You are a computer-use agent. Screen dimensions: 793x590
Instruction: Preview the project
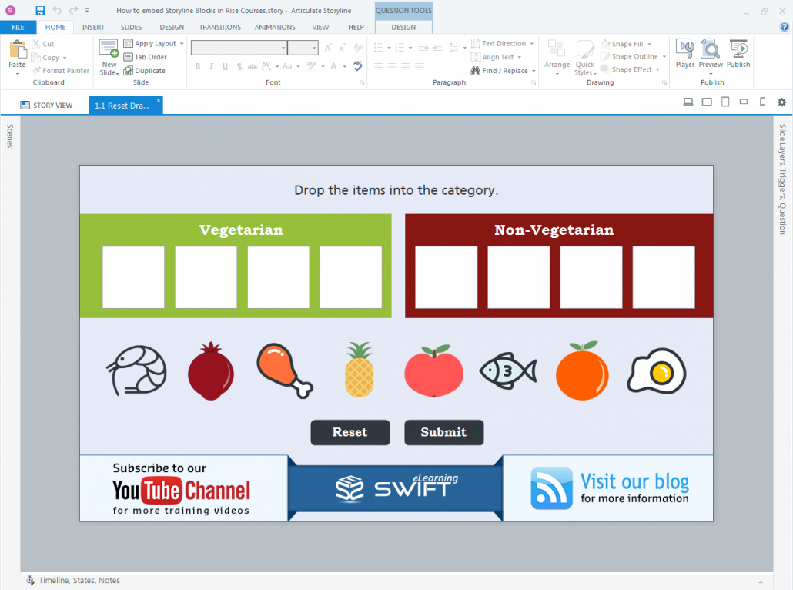[x=710, y=54]
